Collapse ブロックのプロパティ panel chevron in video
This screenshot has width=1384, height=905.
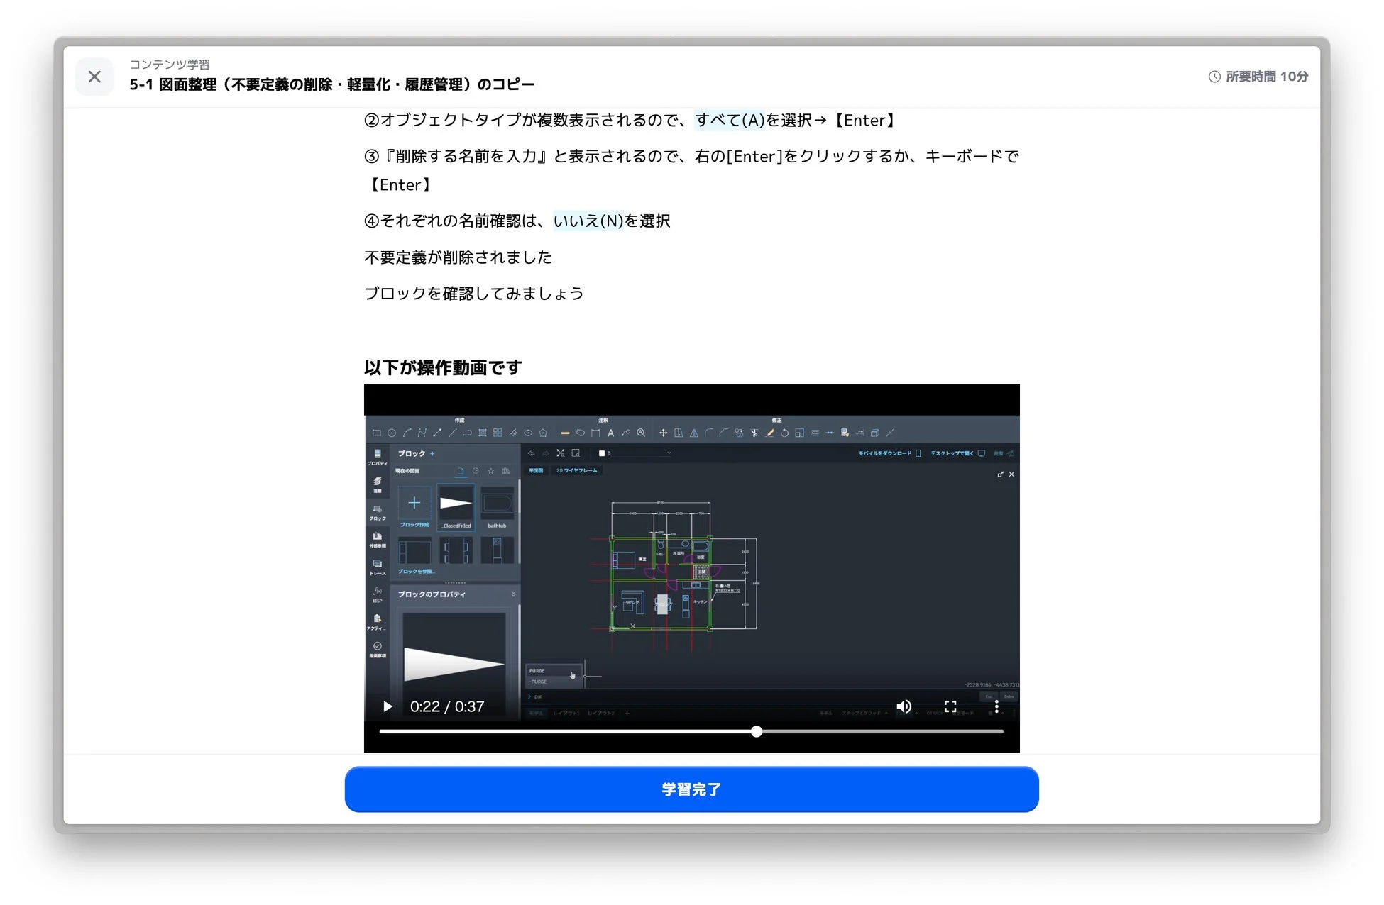pyautogui.click(x=513, y=594)
